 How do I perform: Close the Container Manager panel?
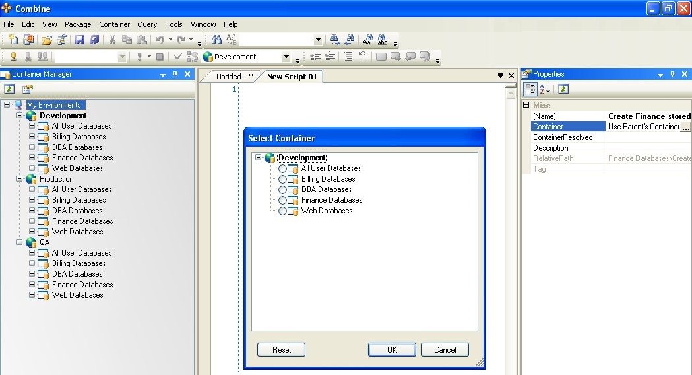187,74
